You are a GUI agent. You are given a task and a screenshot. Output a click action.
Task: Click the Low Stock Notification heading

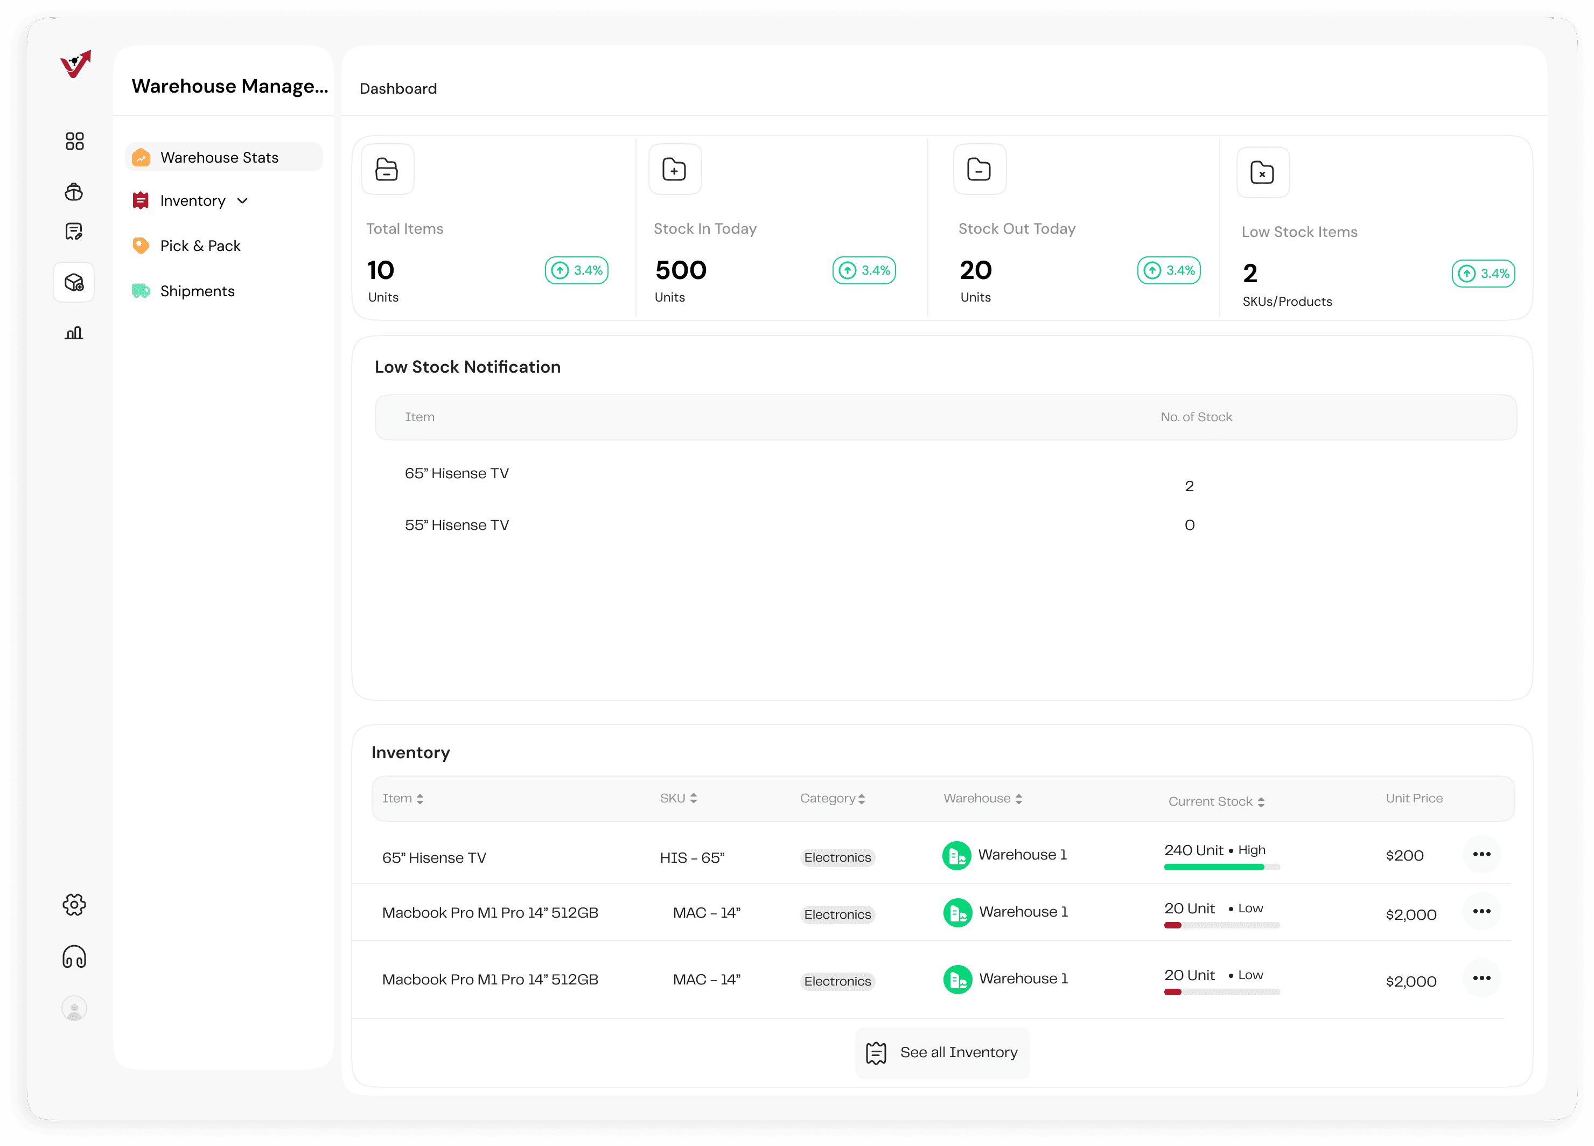pos(467,367)
